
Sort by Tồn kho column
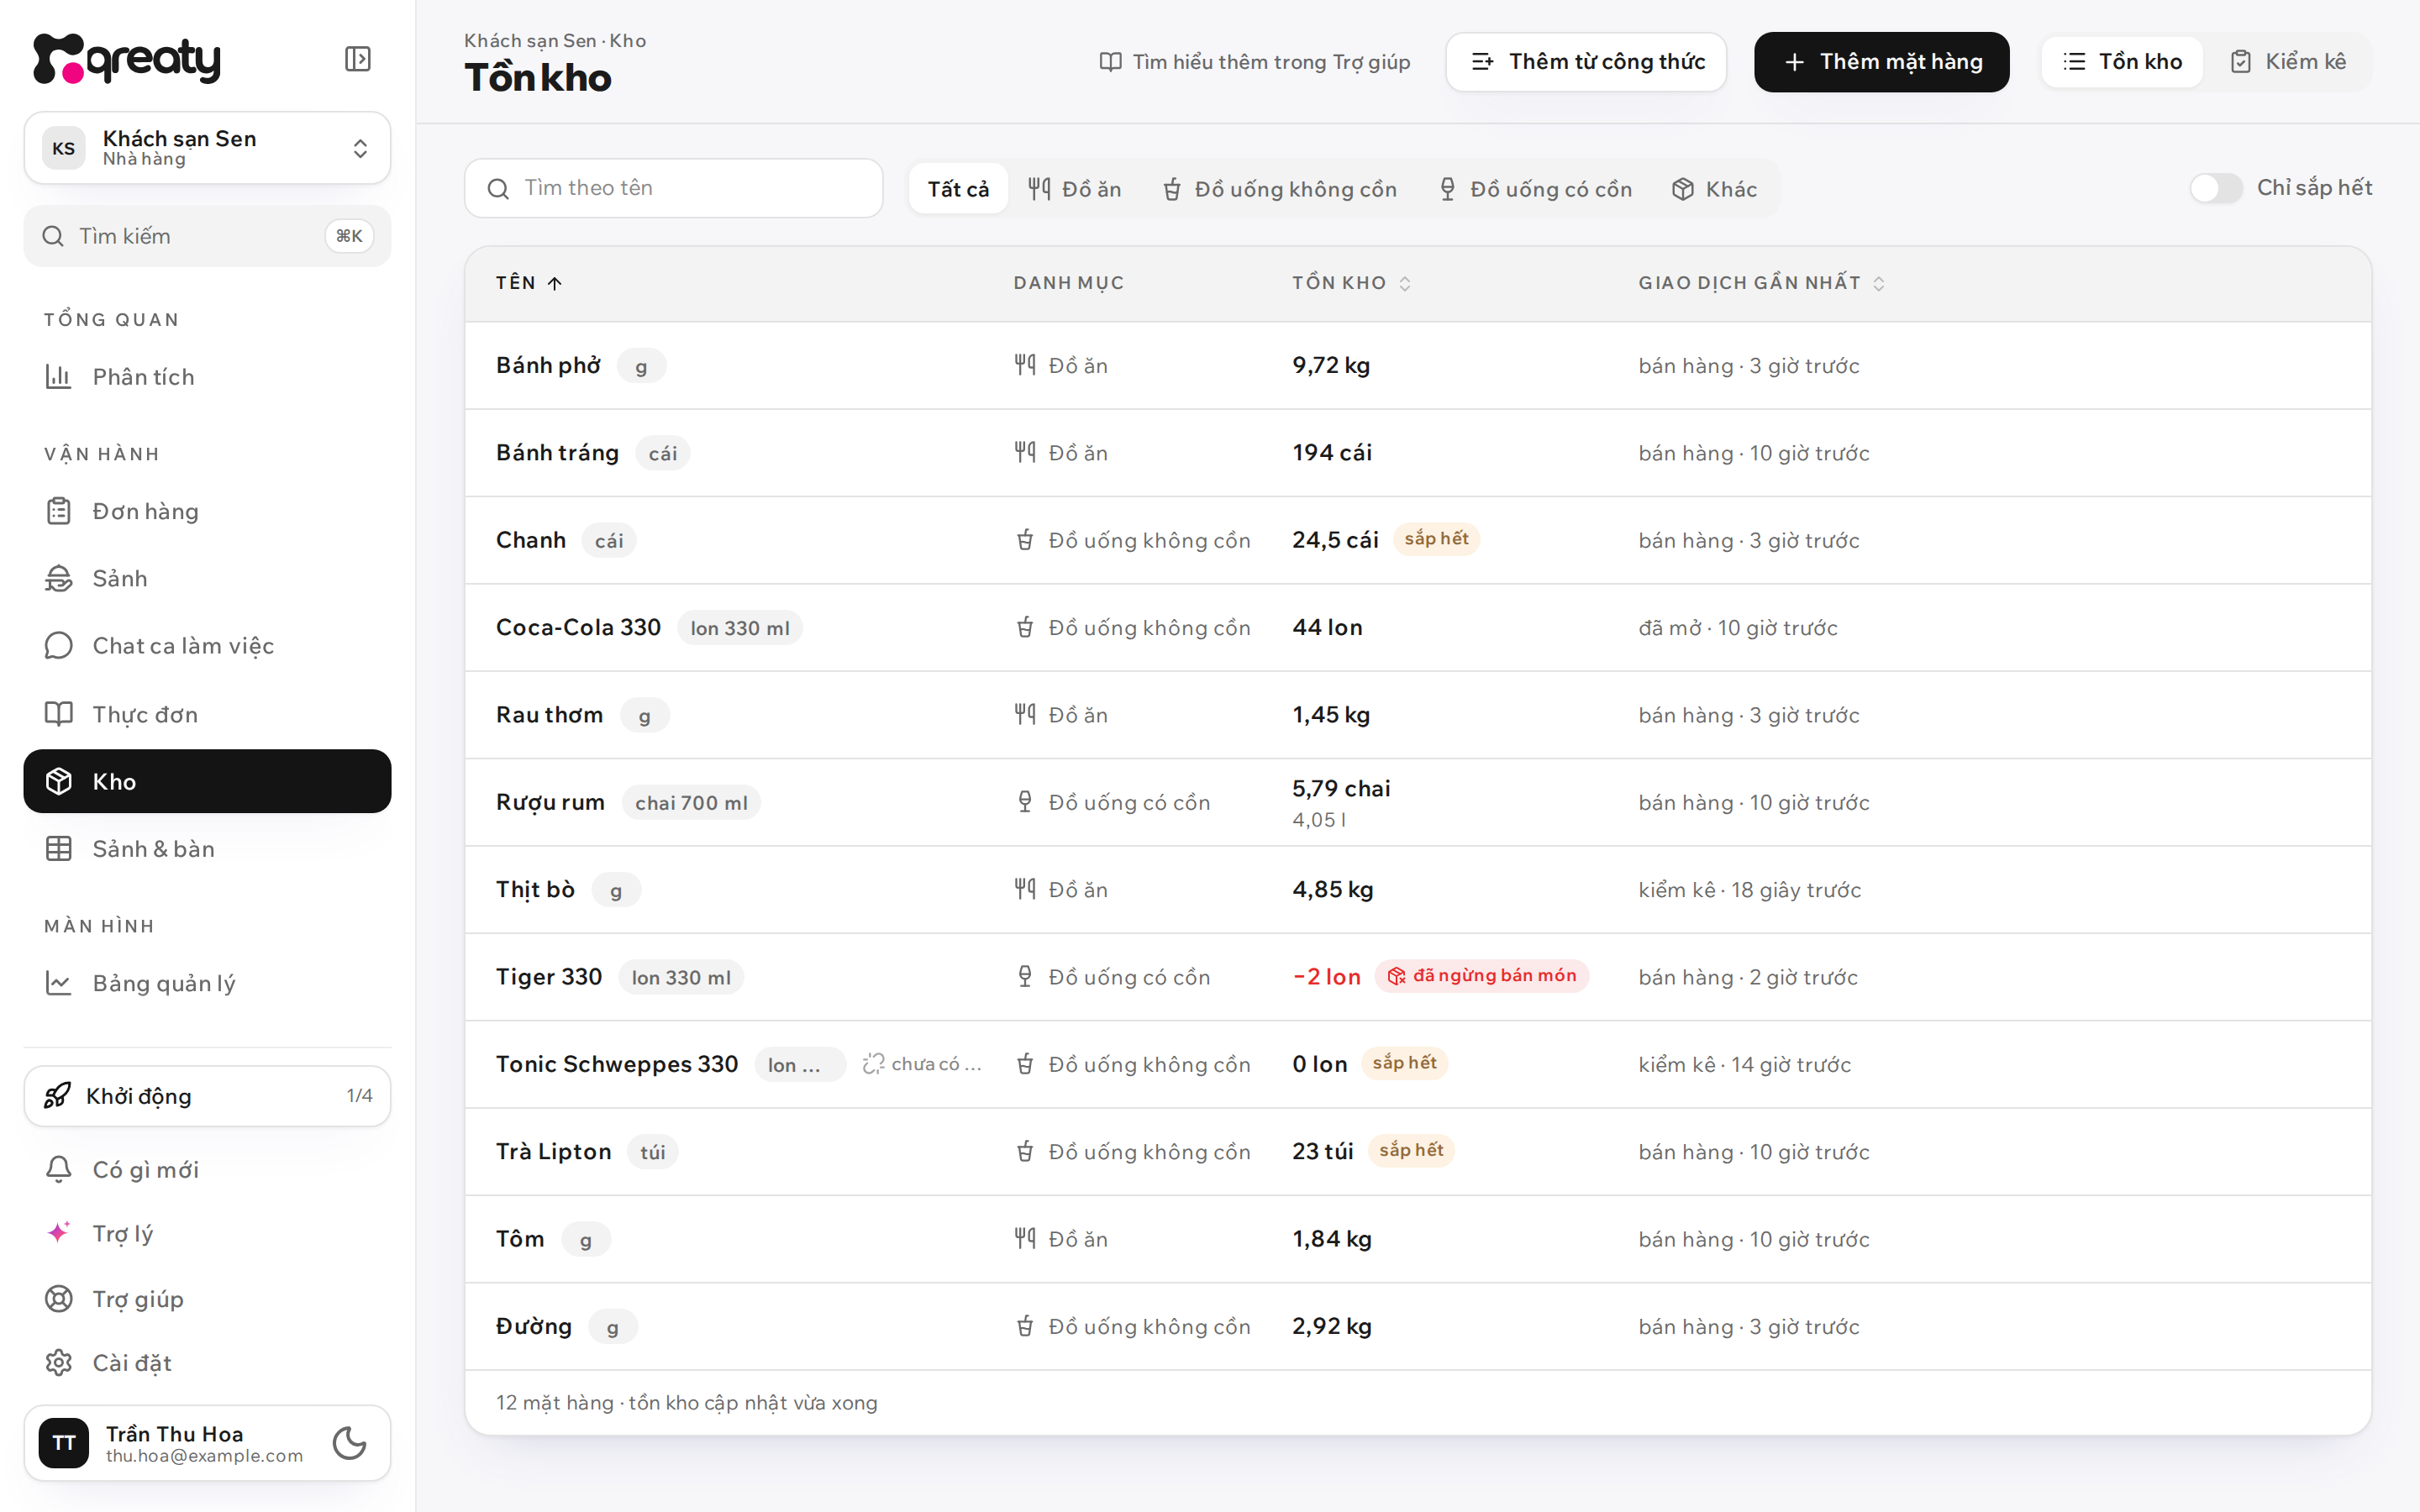coord(1351,283)
